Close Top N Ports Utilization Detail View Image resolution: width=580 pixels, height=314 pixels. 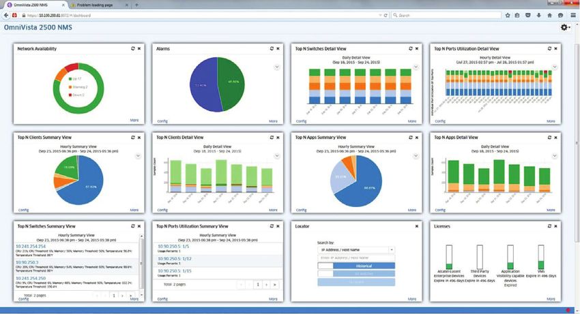(555, 48)
